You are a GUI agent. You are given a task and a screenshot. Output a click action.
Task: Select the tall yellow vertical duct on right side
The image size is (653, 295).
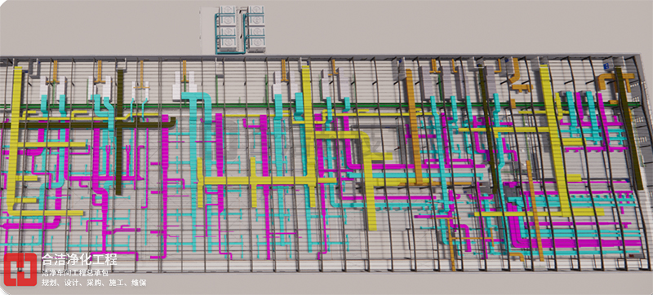554,141
